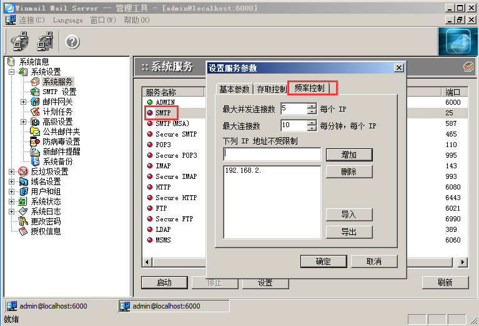
Task: Click the 域名设置 tree icon
Action: (23, 181)
